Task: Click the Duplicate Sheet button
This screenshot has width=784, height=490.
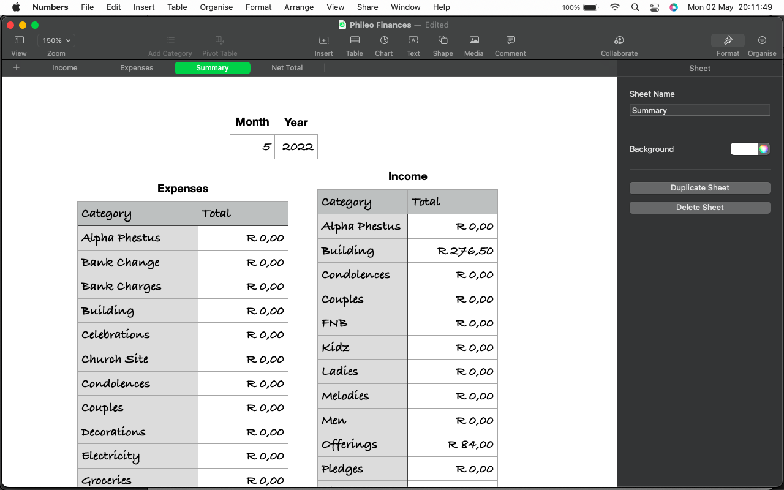Action: coord(699,188)
